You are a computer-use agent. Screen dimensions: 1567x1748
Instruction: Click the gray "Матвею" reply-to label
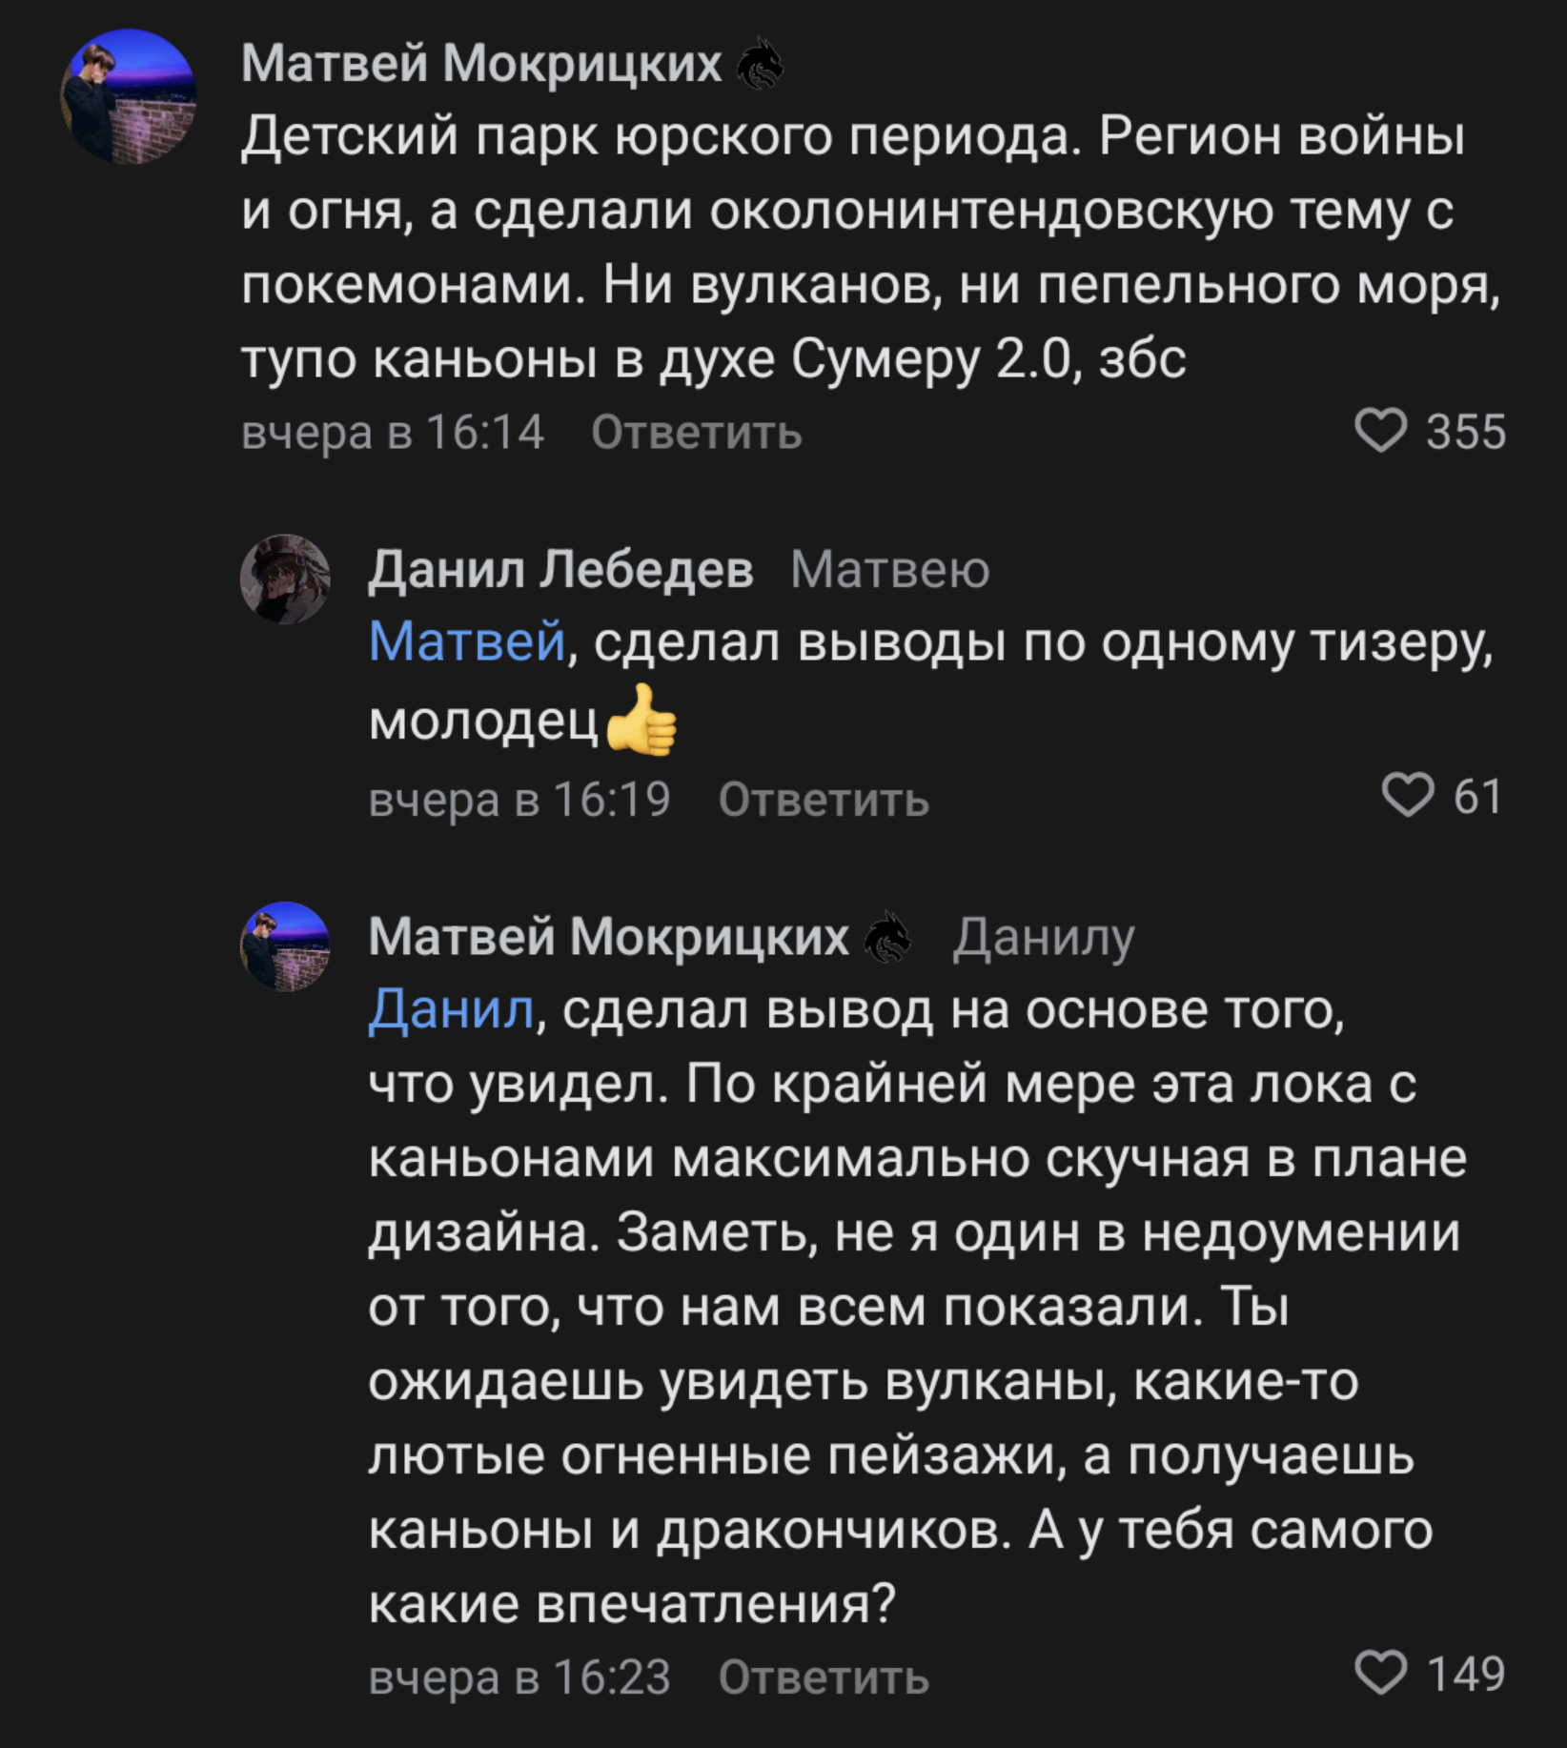pyautogui.click(x=889, y=571)
